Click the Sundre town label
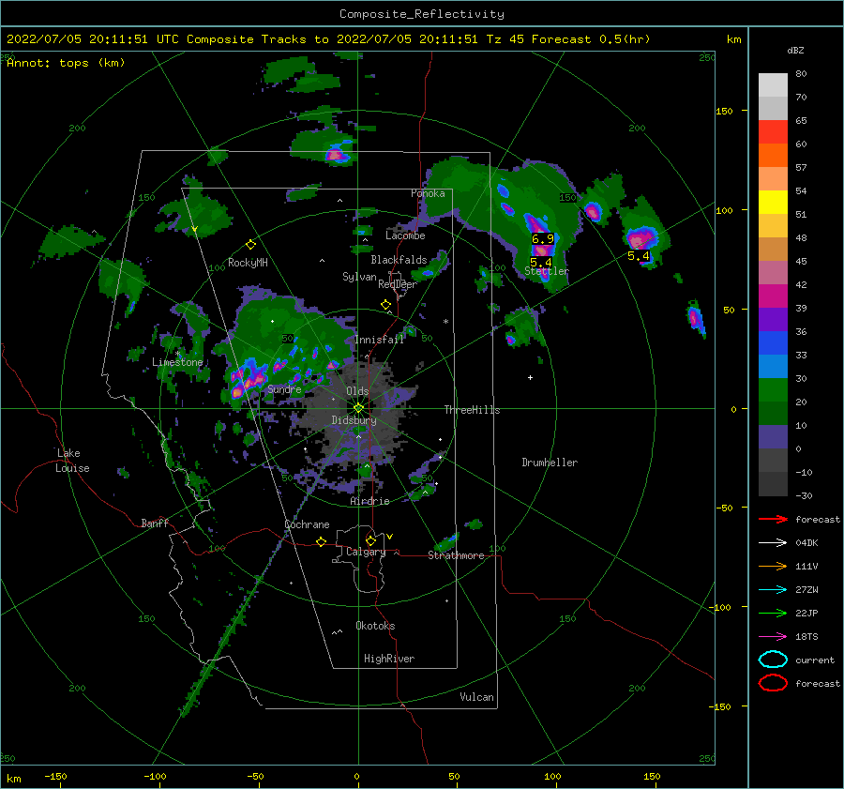844x789 pixels. coord(284,388)
